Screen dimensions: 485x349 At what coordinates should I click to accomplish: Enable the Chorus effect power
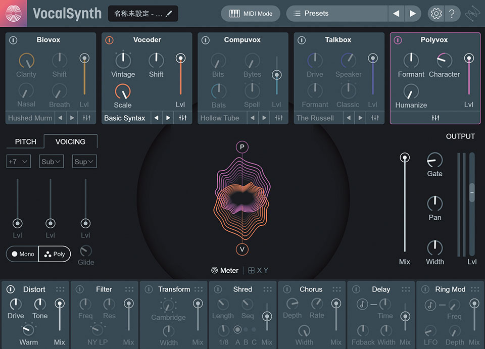tap(287, 289)
